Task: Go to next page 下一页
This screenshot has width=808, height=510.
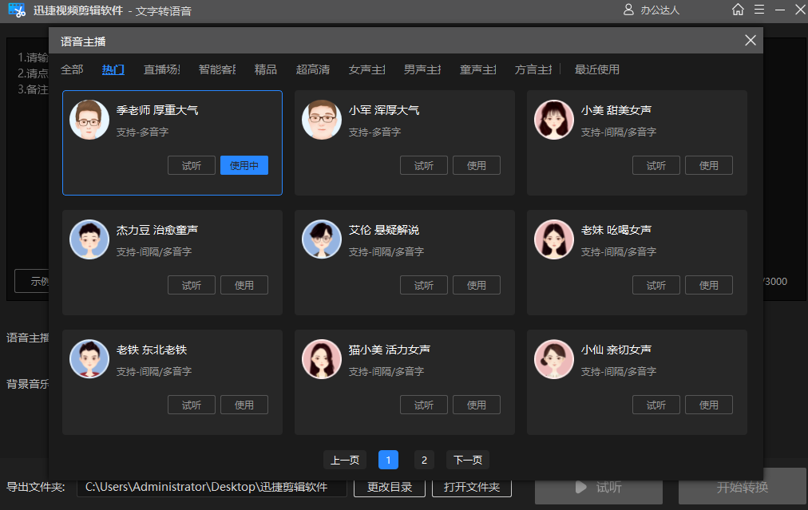Action: coord(468,460)
